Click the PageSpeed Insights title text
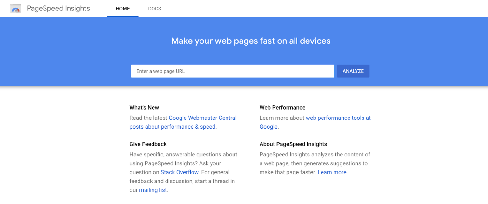 58,8
